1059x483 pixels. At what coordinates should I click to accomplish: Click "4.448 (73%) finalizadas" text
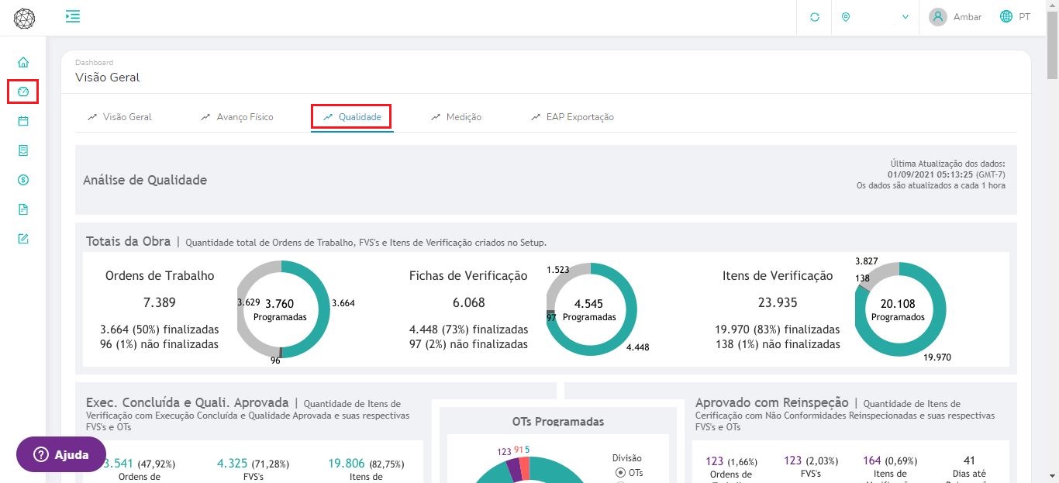coord(468,329)
